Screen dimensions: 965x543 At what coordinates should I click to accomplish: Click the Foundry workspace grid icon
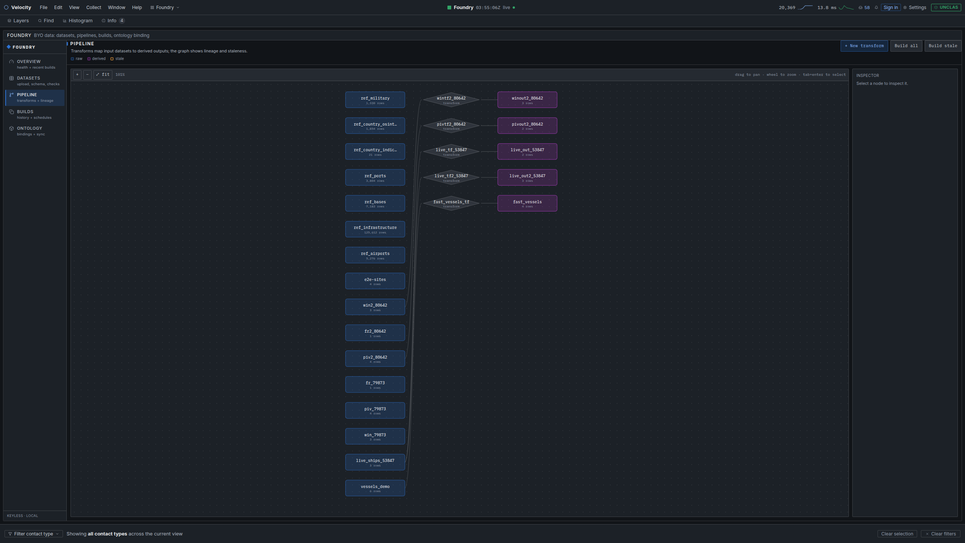coord(152,8)
